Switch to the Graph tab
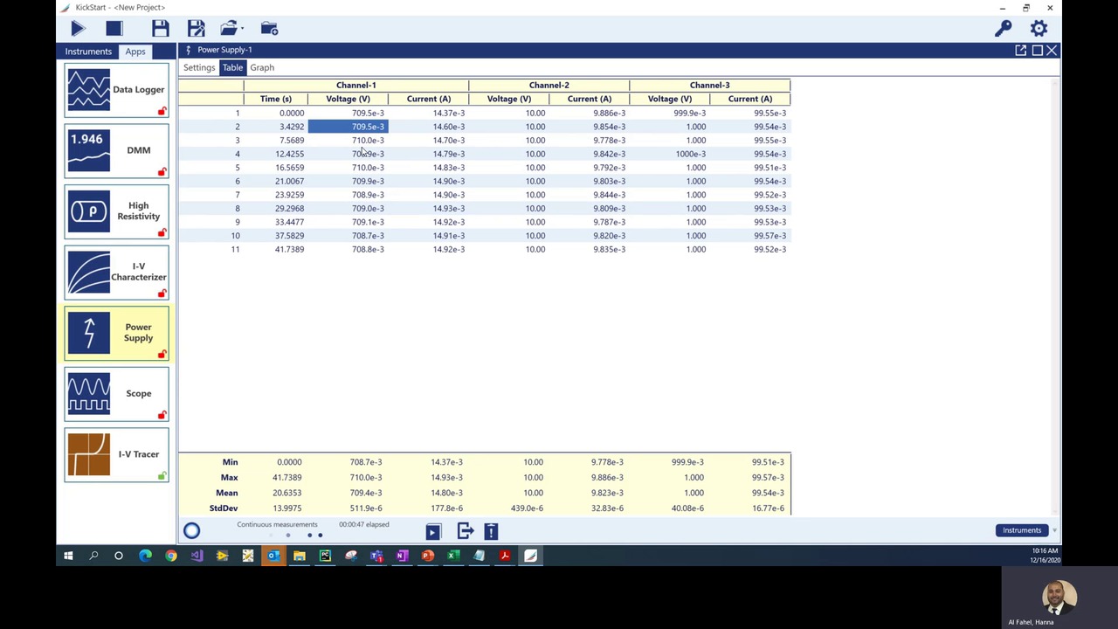 pyautogui.click(x=262, y=67)
